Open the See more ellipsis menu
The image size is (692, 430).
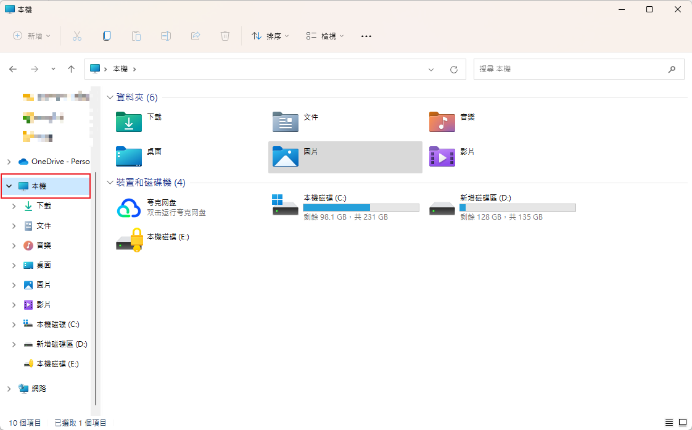[x=366, y=36]
